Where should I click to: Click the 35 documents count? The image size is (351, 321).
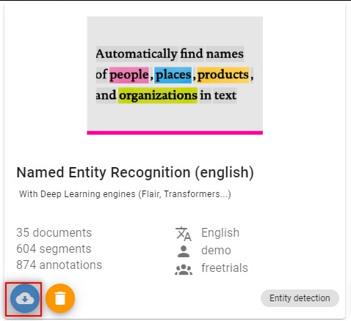pyautogui.click(x=54, y=232)
